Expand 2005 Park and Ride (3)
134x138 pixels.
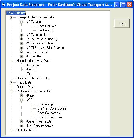(21, 39)
